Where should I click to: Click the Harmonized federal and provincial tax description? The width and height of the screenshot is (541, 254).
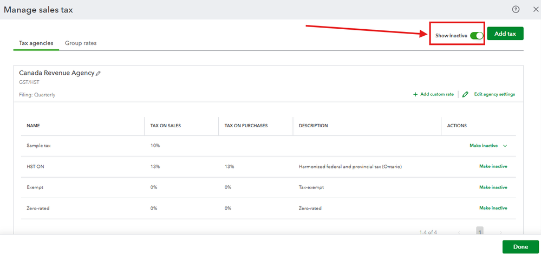coord(350,167)
